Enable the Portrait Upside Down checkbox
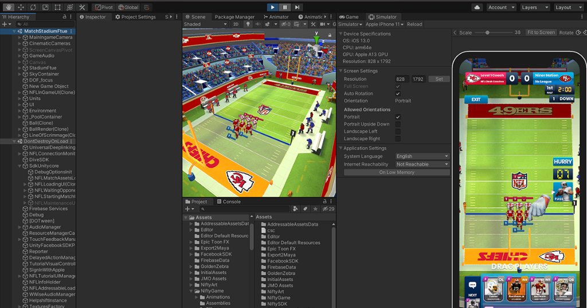This screenshot has height=308, width=587. point(398,124)
